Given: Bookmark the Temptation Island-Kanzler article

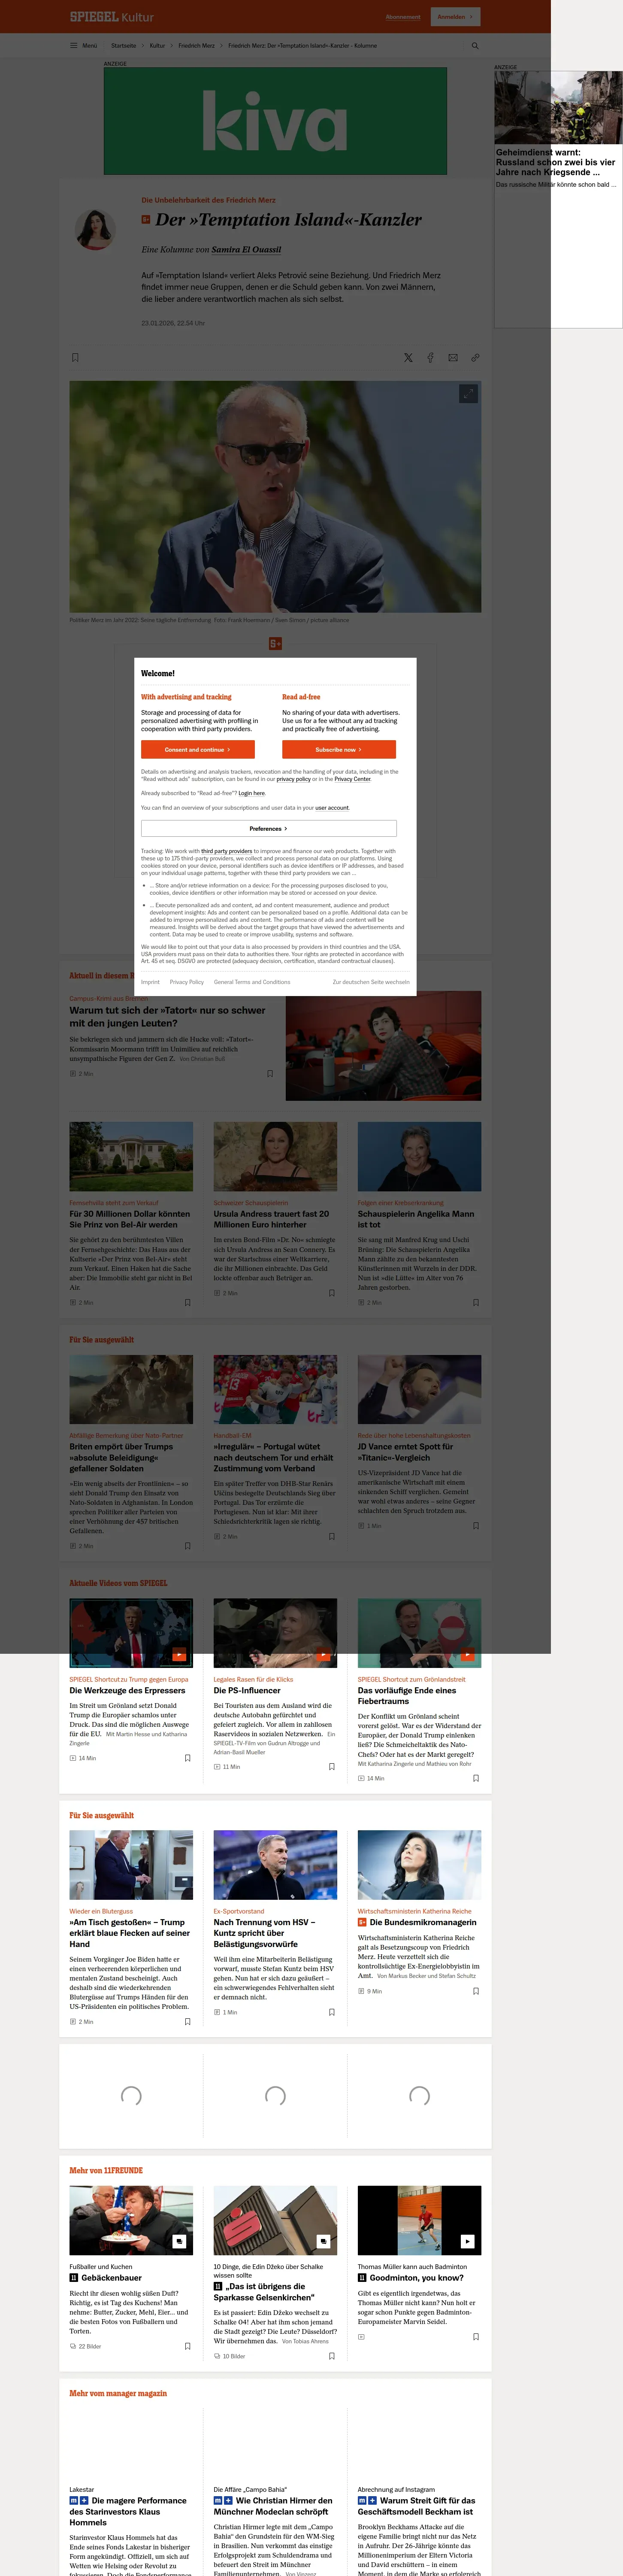Looking at the screenshot, I should pyautogui.click(x=75, y=357).
